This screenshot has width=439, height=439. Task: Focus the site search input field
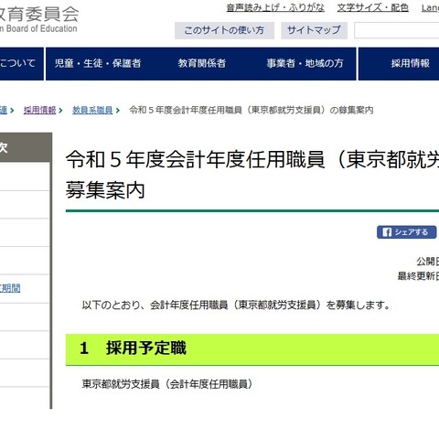pyautogui.click(x=396, y=30)
